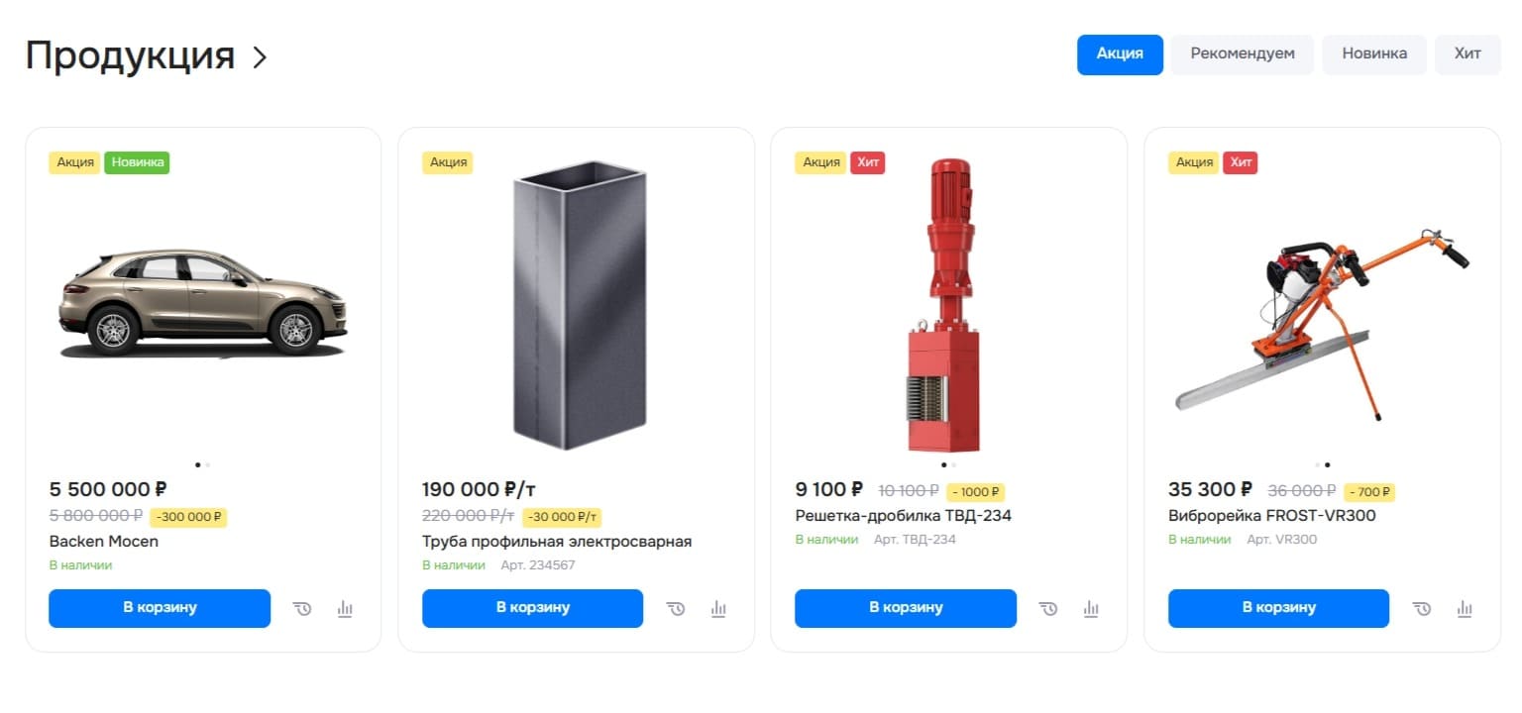
Task: Click the bar-chart compare icon for Backen Mocen
Action: click(x=345, y=609)
